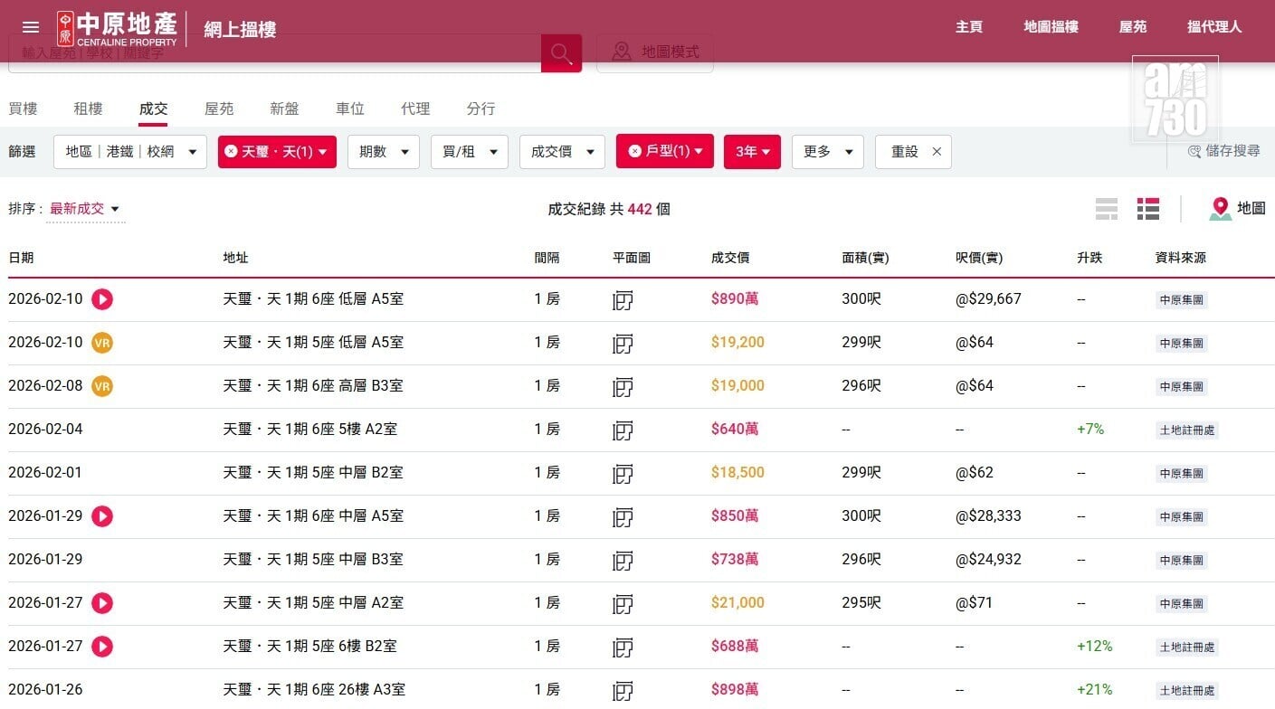Click 儲存搜尋 to save search
Viewport: 1275px width, 709px height.
click(1224, 151)
